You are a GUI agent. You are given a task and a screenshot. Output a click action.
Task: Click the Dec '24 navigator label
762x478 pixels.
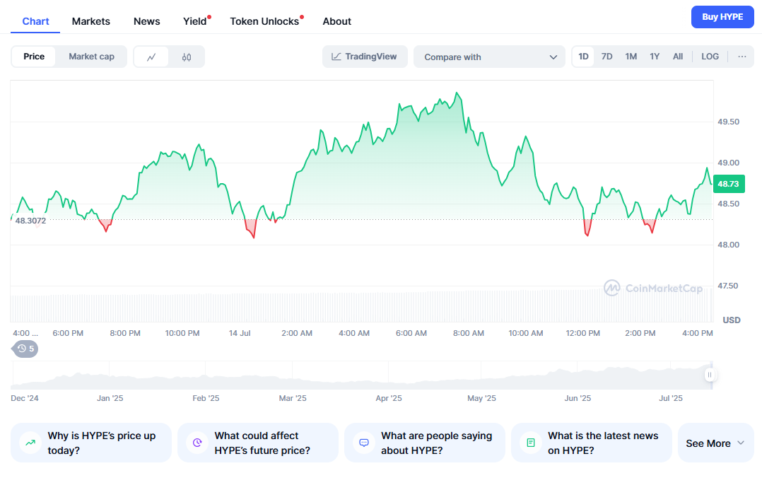coord(24,398)
